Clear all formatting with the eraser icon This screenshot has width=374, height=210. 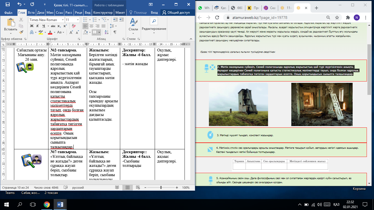point(73,26)
